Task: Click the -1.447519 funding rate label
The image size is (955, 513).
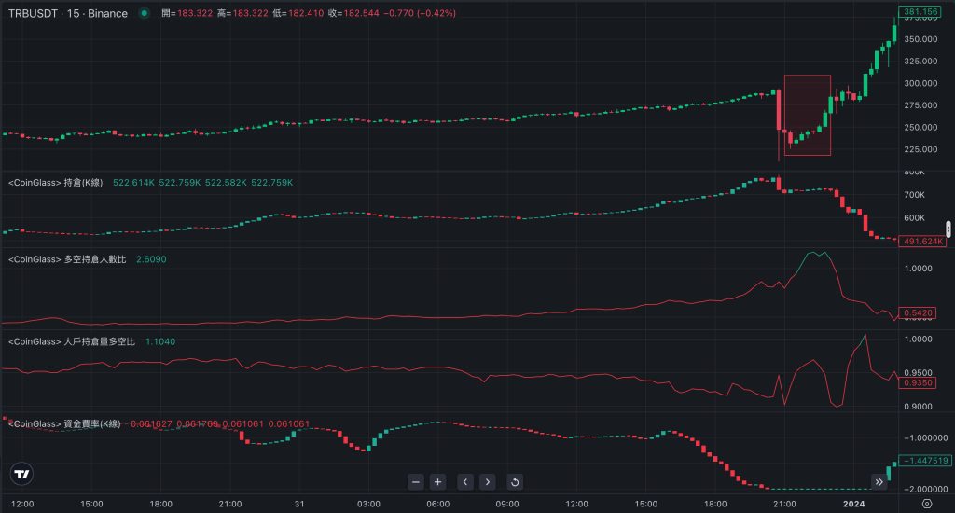Action: [920, 461]
